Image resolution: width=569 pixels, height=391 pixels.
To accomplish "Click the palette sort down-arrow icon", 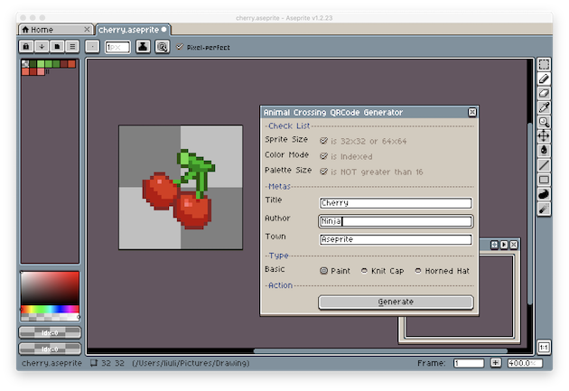I will 42,46.
